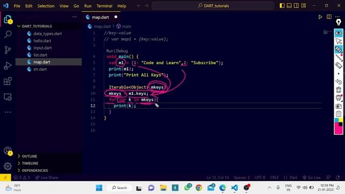Open errors and warnings in status bar

click(22, 177)
